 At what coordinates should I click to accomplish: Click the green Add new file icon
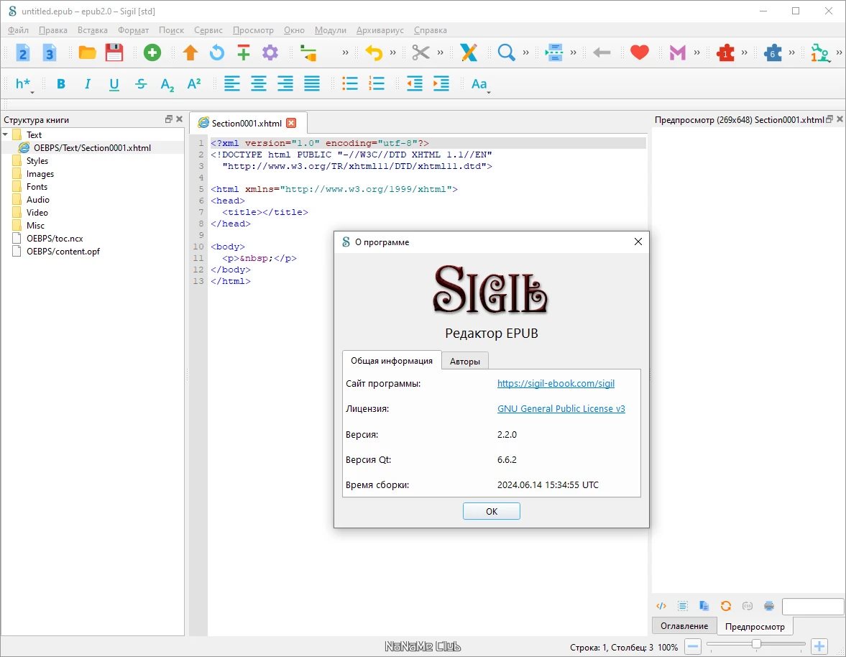[x=152, y=52]
